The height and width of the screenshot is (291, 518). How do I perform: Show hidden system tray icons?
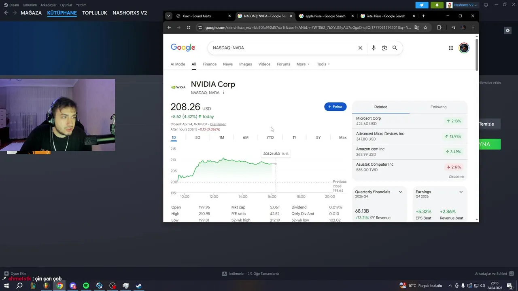pos(450,286)
